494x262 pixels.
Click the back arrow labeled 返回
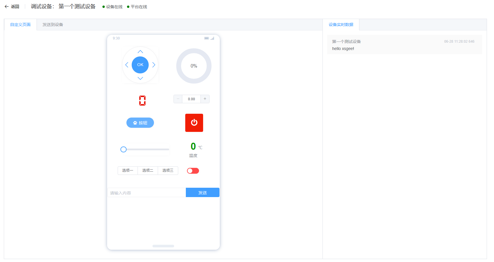[12, 7]
